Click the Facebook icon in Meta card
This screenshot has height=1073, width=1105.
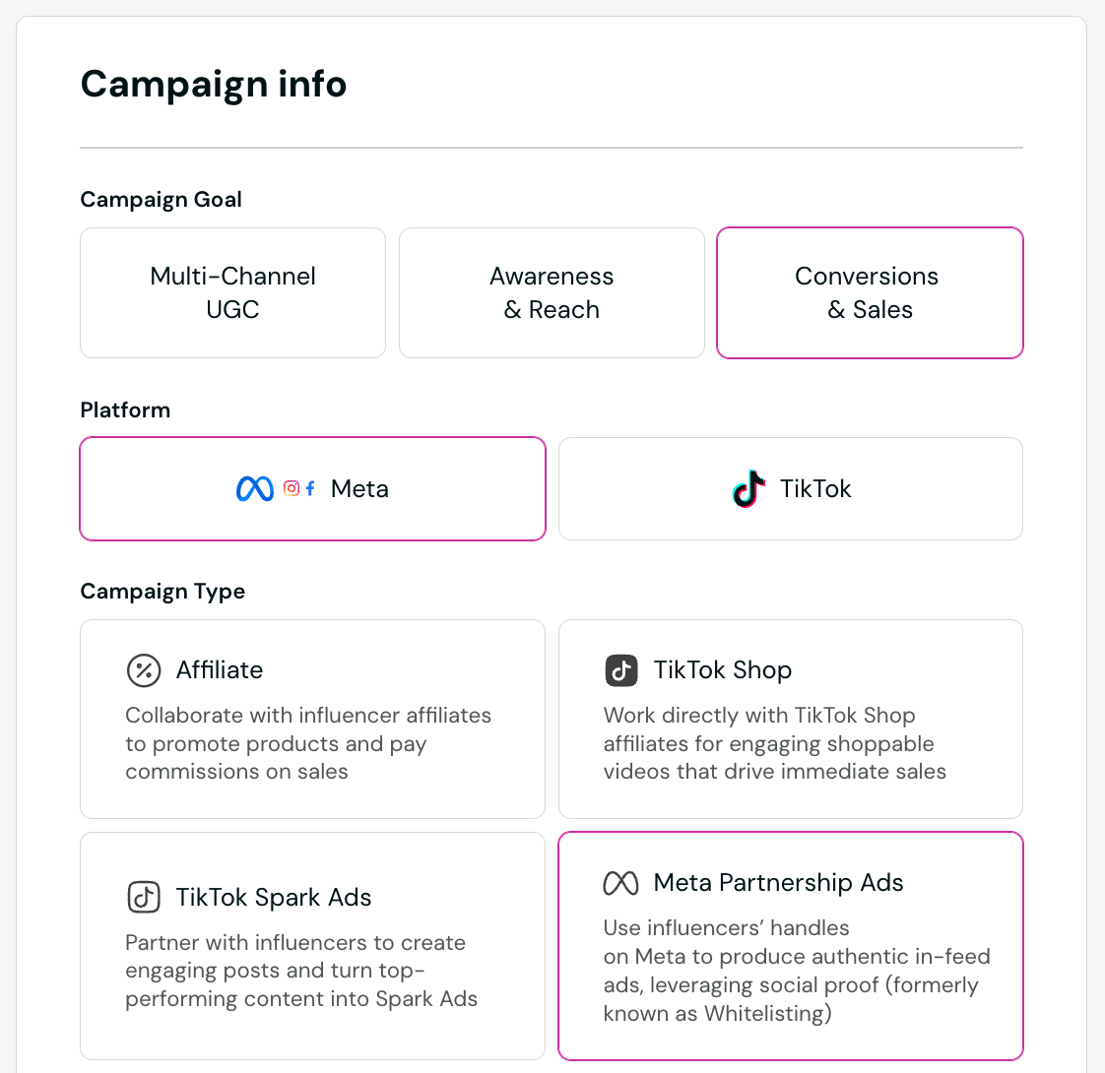[310, 488]
